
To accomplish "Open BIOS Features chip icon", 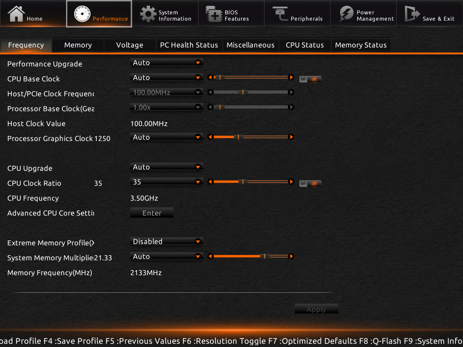I will point(213,14).
